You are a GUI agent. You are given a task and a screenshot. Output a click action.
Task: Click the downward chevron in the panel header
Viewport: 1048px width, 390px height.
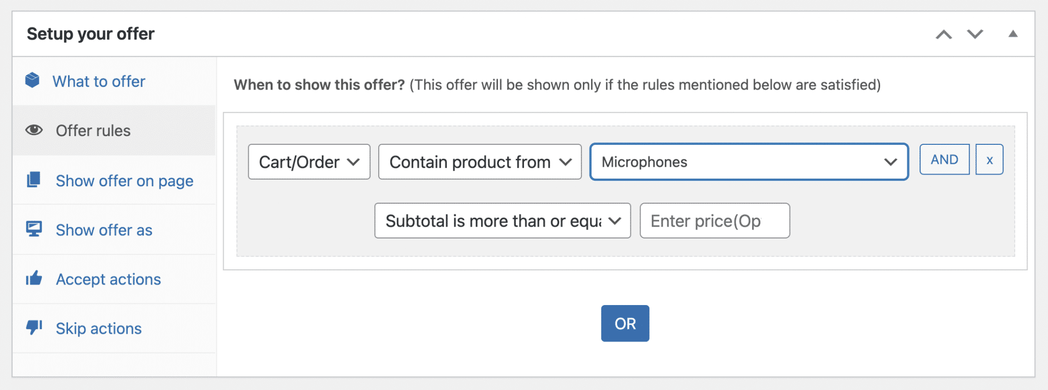click(974, 34)
